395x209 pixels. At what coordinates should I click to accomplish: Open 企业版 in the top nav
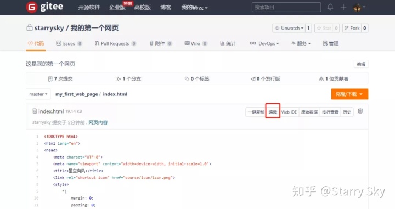coord(117,8)
